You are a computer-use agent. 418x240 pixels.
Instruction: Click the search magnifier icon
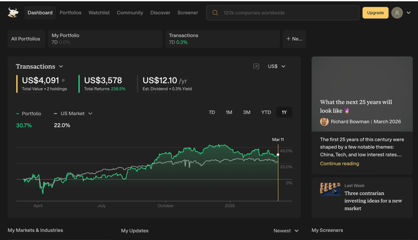point(215,13)
